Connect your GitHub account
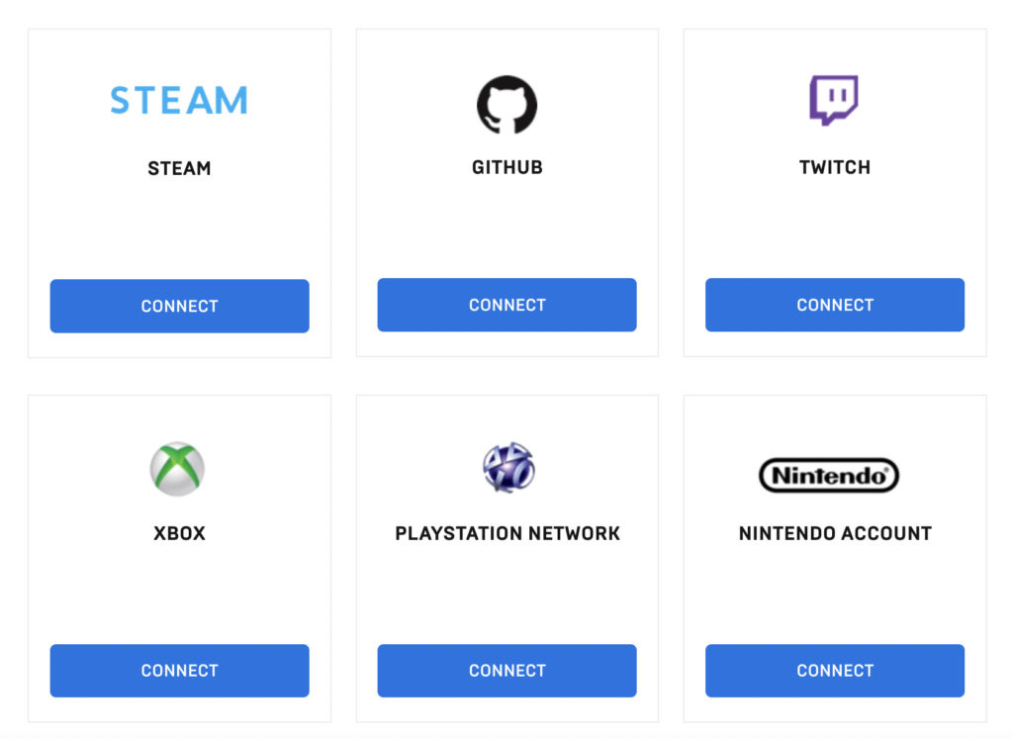Screen dimensions: 1013x739 point(506,305)
